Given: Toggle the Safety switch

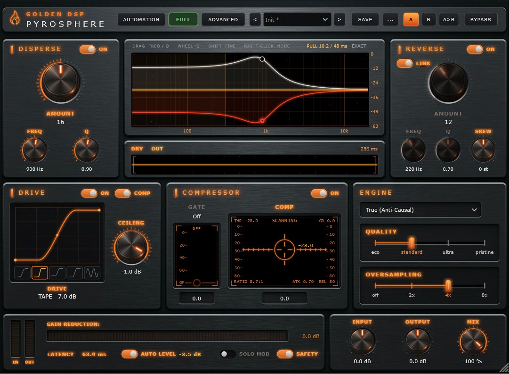Looking at the screenshot, I should (285, 354).
